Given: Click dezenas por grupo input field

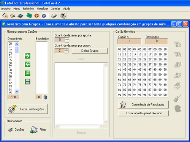Looking at the screenshot, I should click(60, 51).
